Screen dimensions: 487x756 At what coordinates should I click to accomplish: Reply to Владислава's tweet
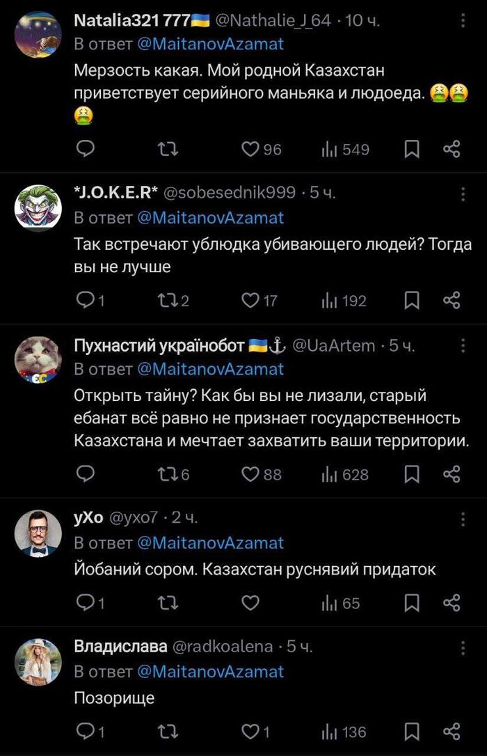click(x=85, y=732)
